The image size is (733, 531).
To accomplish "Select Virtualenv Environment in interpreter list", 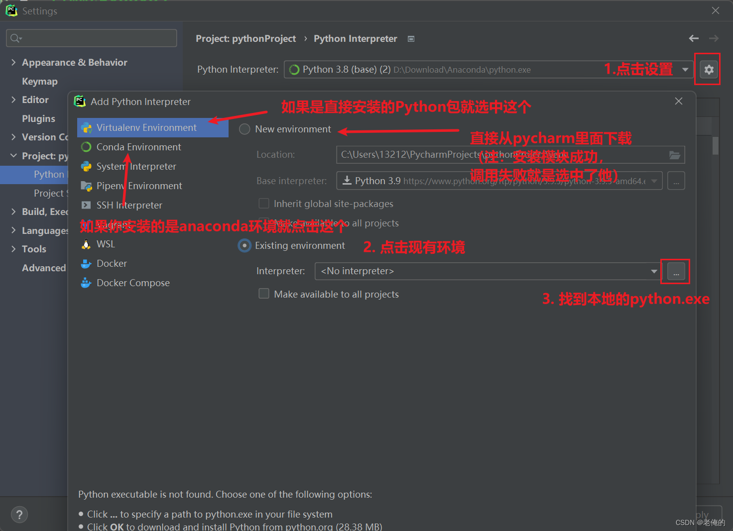I will coord(152,127).
